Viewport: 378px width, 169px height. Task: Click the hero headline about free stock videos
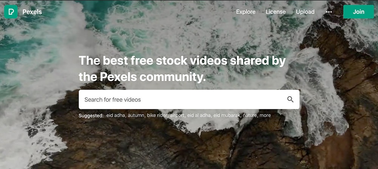[182, 68]
